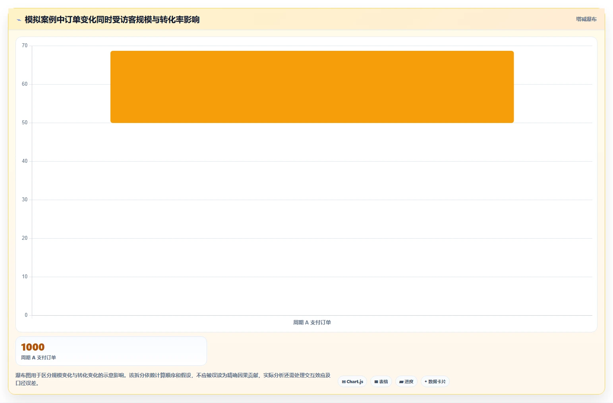Click the y-axis label 70

click(x=25, y=46)
